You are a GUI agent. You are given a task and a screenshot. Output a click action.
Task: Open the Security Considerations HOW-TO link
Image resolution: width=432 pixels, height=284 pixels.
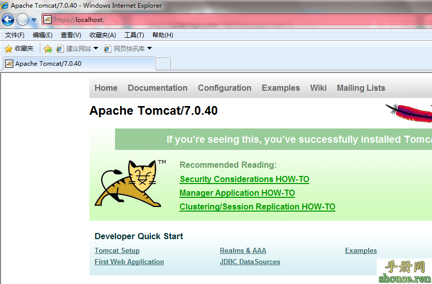[244, 179]
